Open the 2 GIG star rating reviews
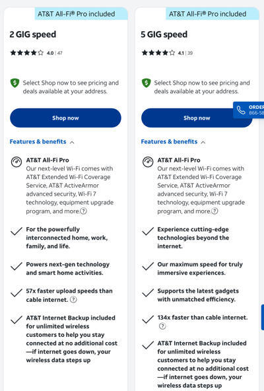264x391 pixels. click(36, 53)
